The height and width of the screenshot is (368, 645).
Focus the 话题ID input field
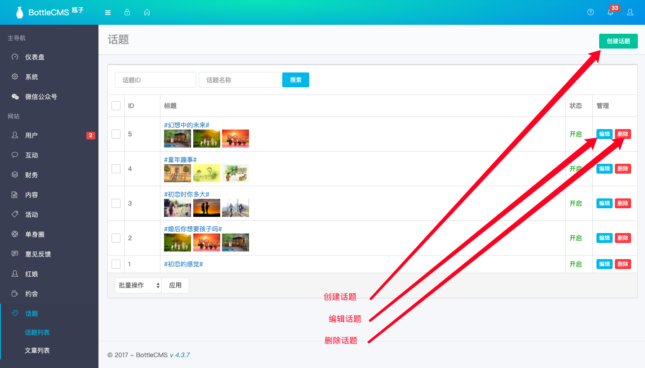tap(156, 80)
